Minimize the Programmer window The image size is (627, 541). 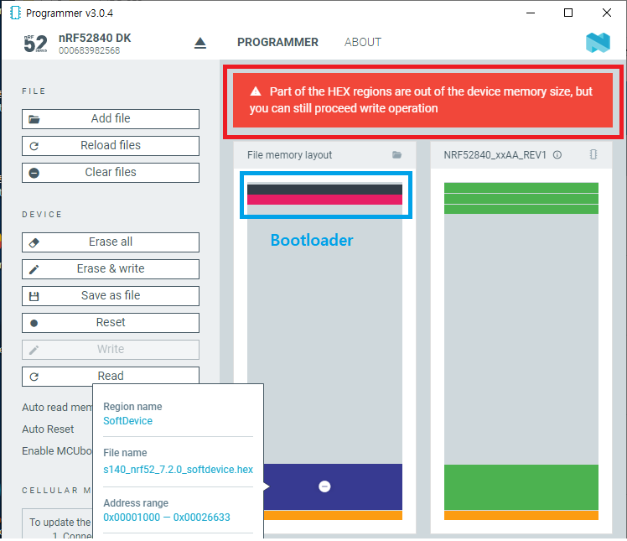click(x=531, y=13)
